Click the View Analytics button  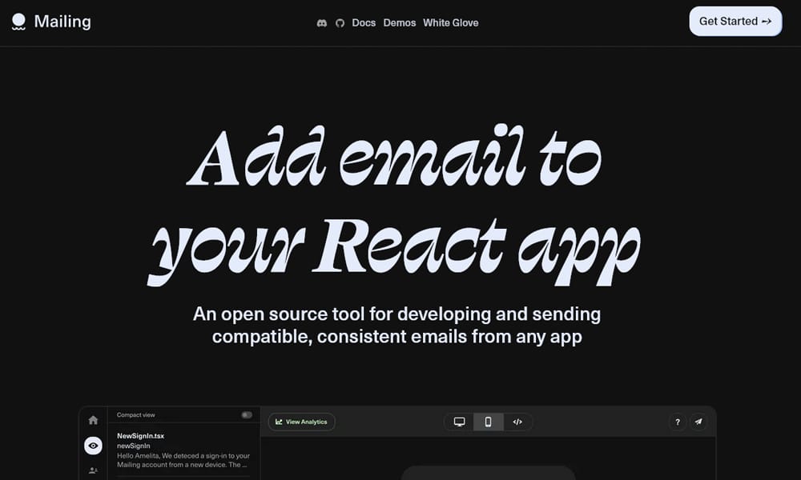301,422
